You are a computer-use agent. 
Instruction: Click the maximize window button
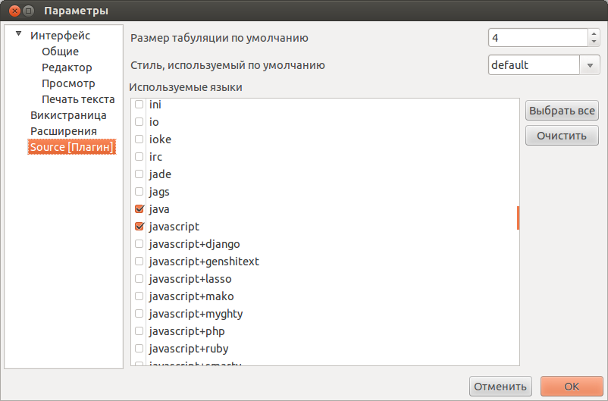click(28, 11)
